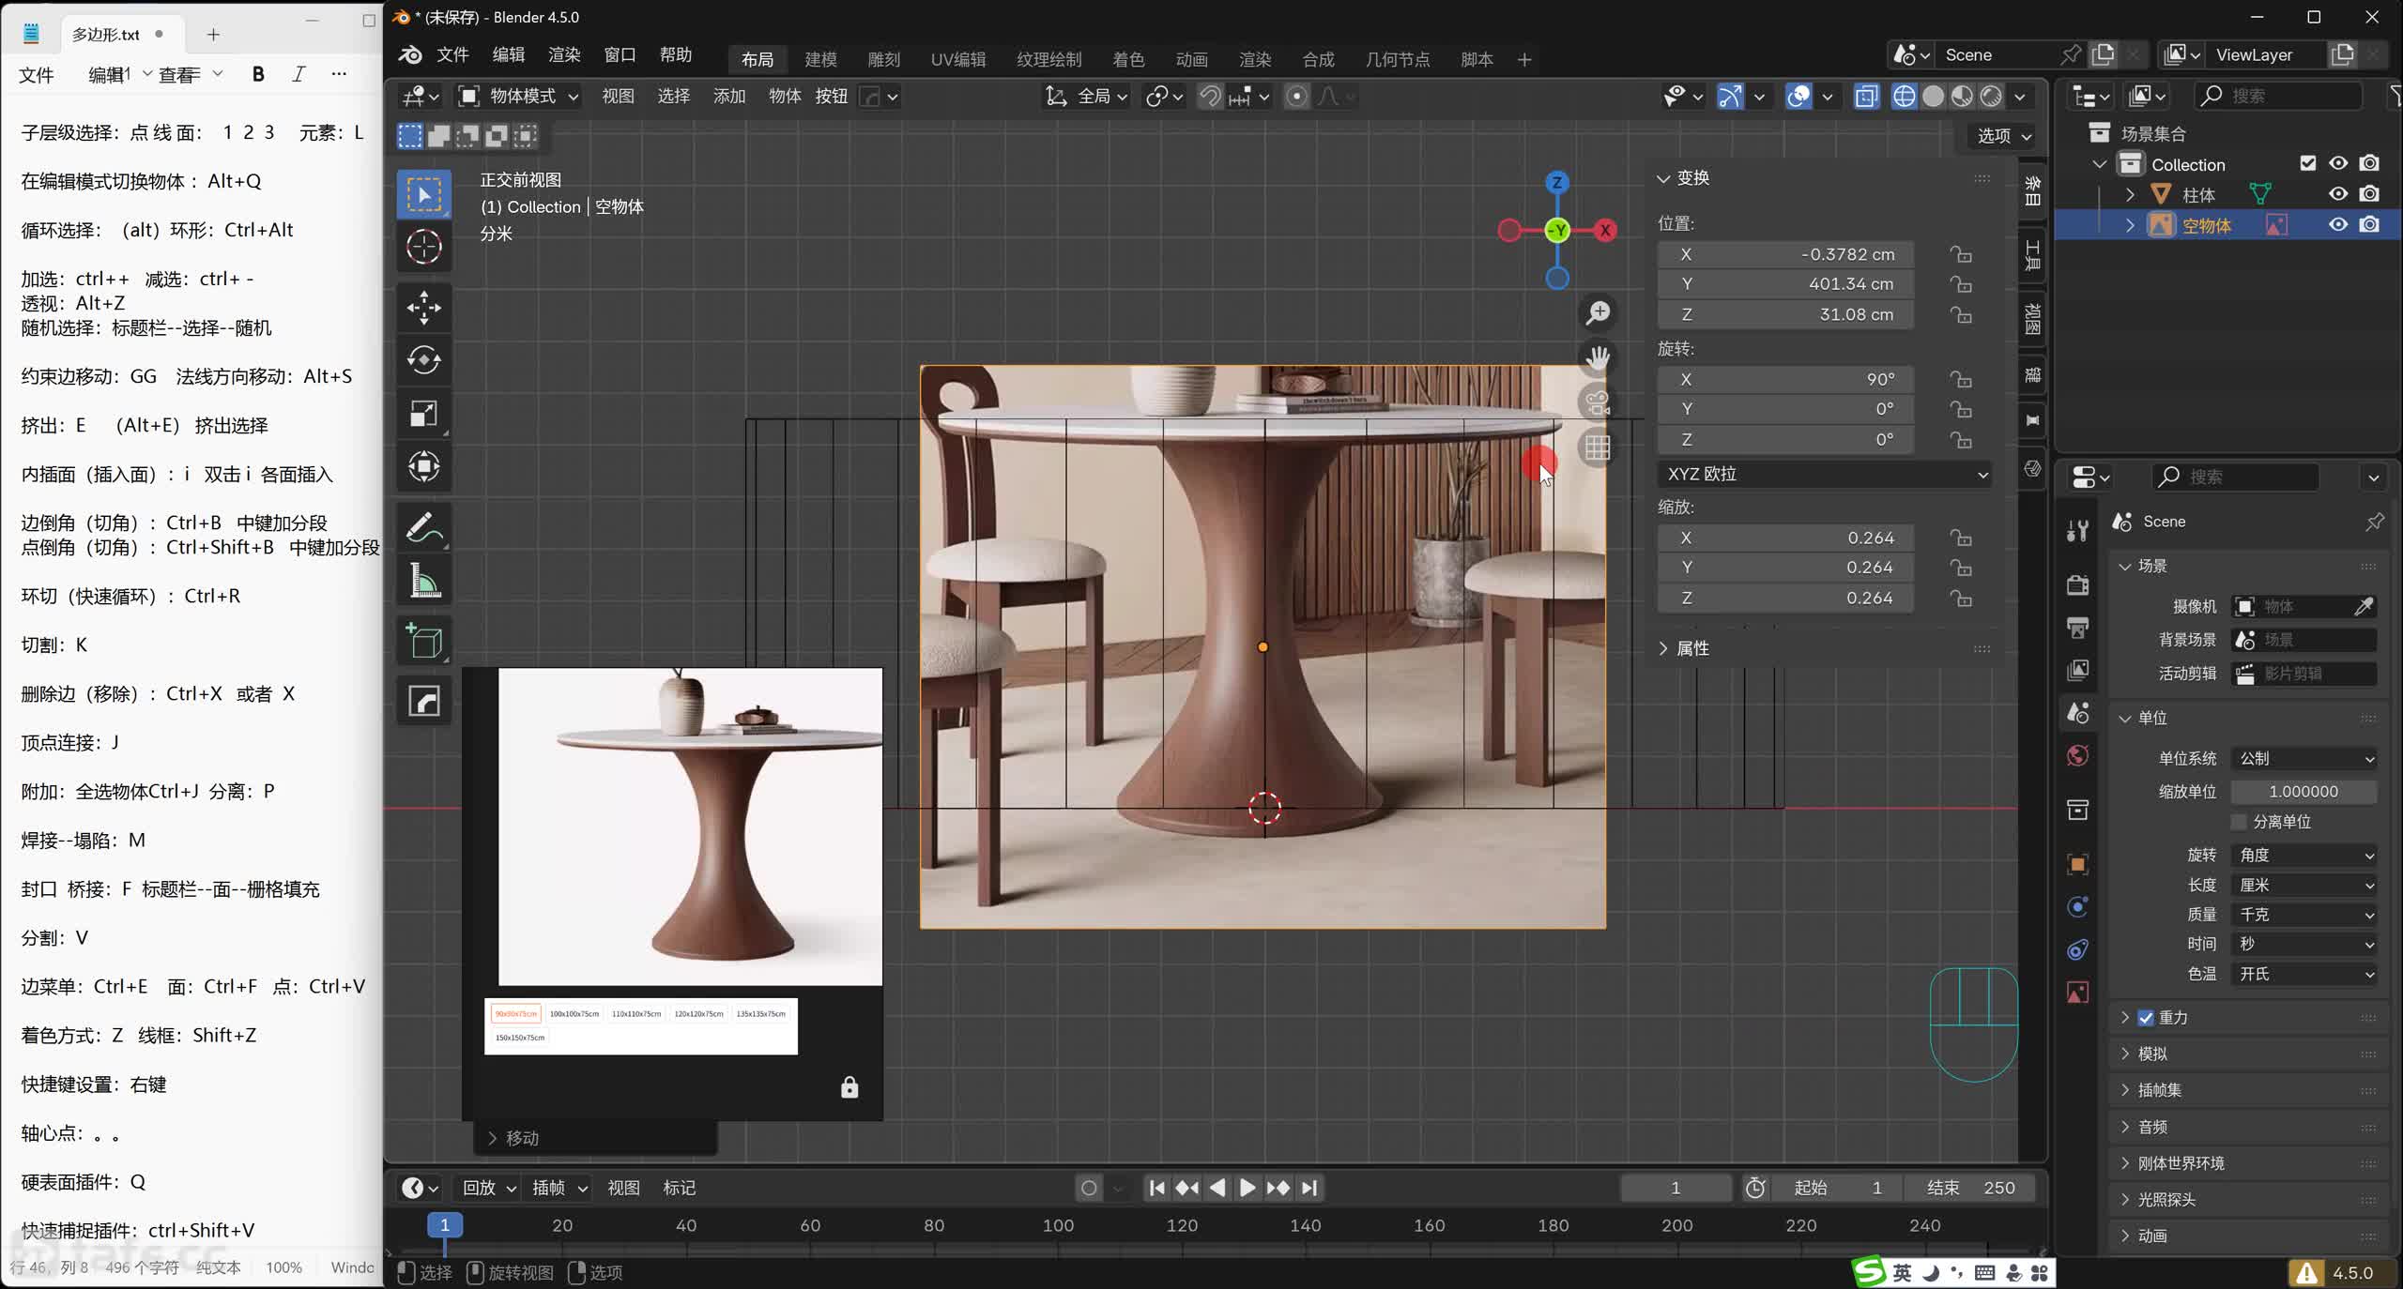The width and height of the screenshot is (2403, 1289).
Task: Switch orthographic/perspective grid icon
Action: pos(1597,447)
